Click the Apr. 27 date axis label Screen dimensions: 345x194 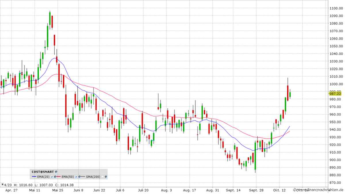pos(11,190)
